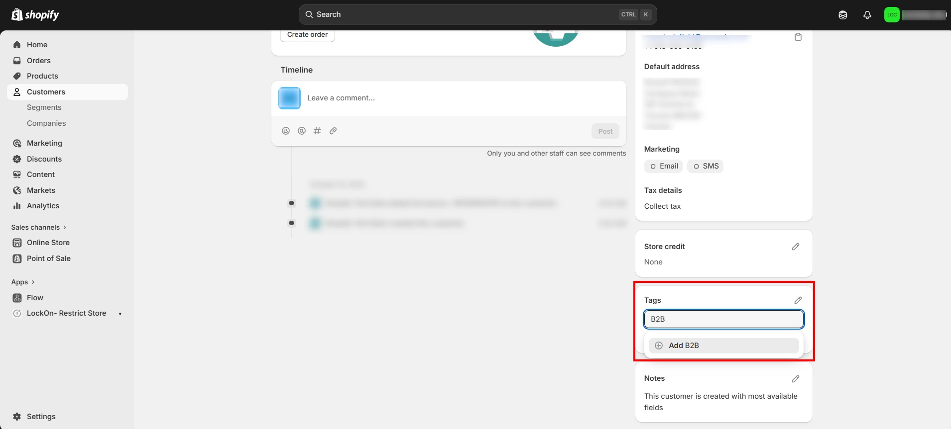Screen dimensions: 951x429
Task: Click the Shopify logo
Action: (35, 14)
